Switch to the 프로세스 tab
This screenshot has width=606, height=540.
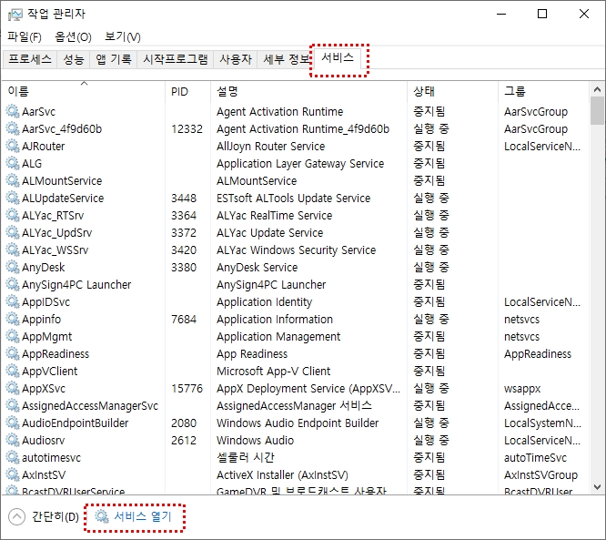click(30, 59)
